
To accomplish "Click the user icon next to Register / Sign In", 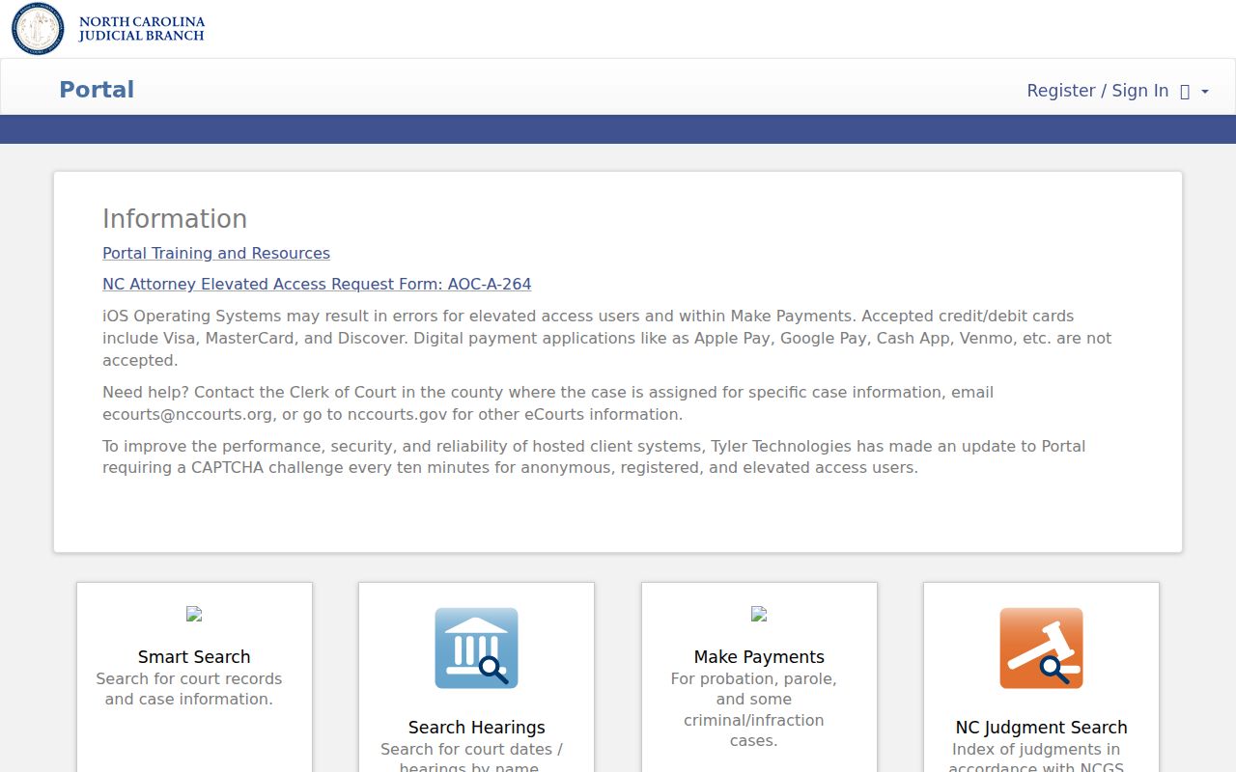I will (1185, 92).
